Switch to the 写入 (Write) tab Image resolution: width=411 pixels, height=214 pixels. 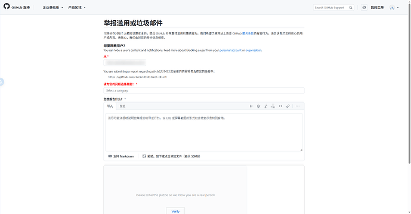[110, 106]
